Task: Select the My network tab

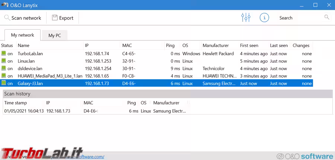Action: click(22, 35)
